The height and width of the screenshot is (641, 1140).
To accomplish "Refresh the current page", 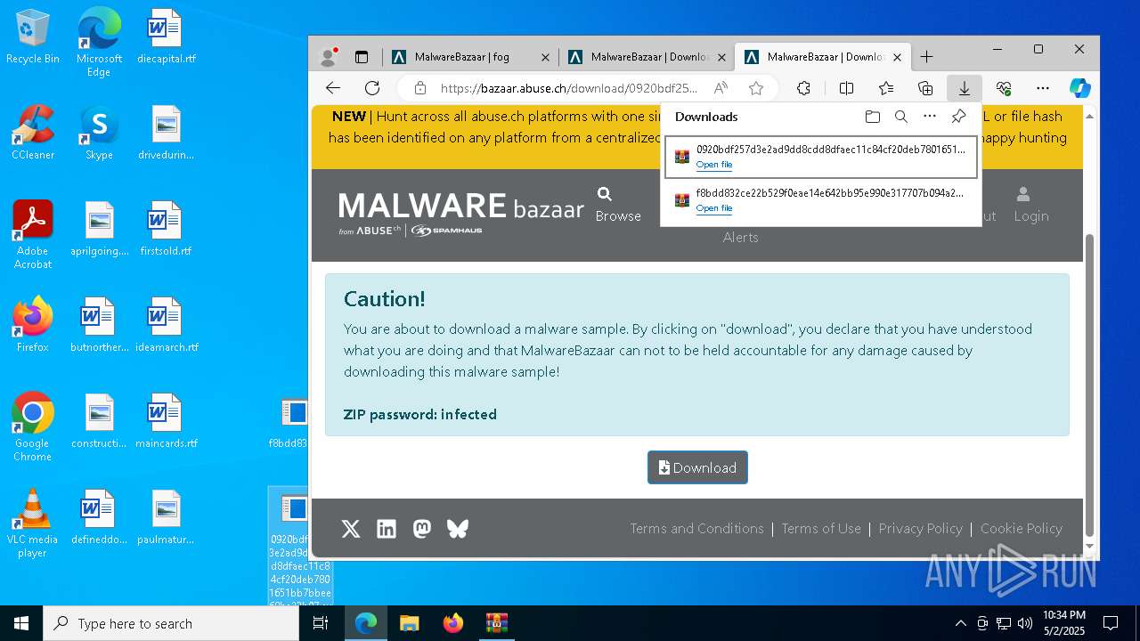I will (x=372, y=88).
